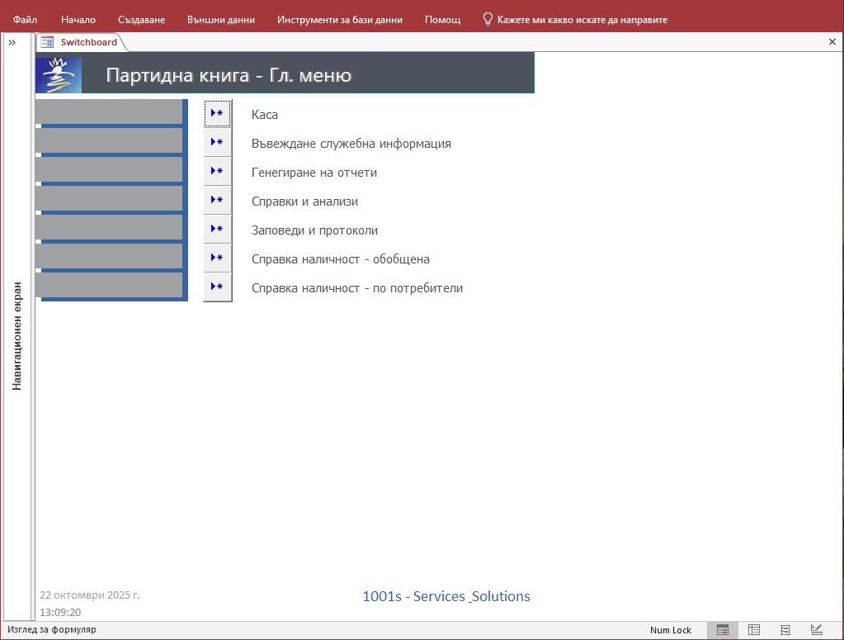The image size is (844, 640).
Task: Open the Външни данни tab
Action: (221, 19)
